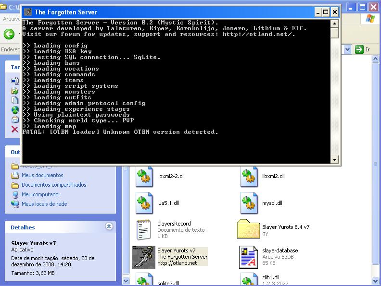381x286 pixels.
Task: Close the Forgotten Server console window
Action: 334,12
